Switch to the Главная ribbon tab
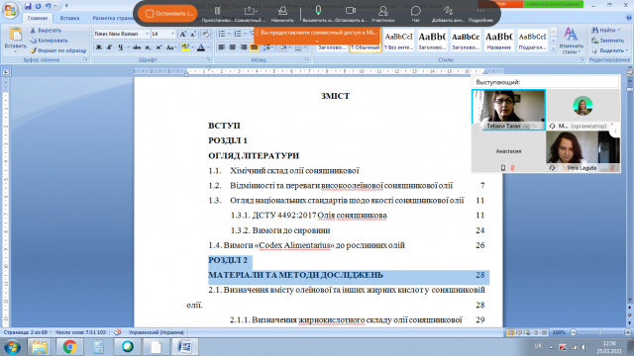 point(38,18)
